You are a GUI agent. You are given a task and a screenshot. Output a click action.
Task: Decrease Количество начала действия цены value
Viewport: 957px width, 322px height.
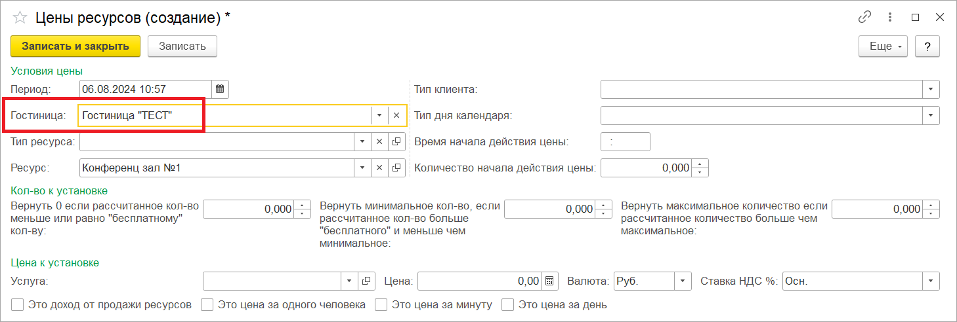700,172
